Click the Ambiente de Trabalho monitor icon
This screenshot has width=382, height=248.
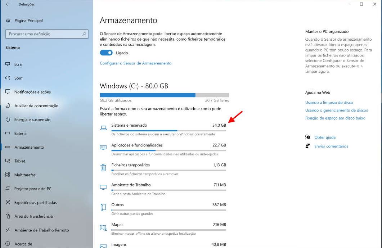[103, 187]
